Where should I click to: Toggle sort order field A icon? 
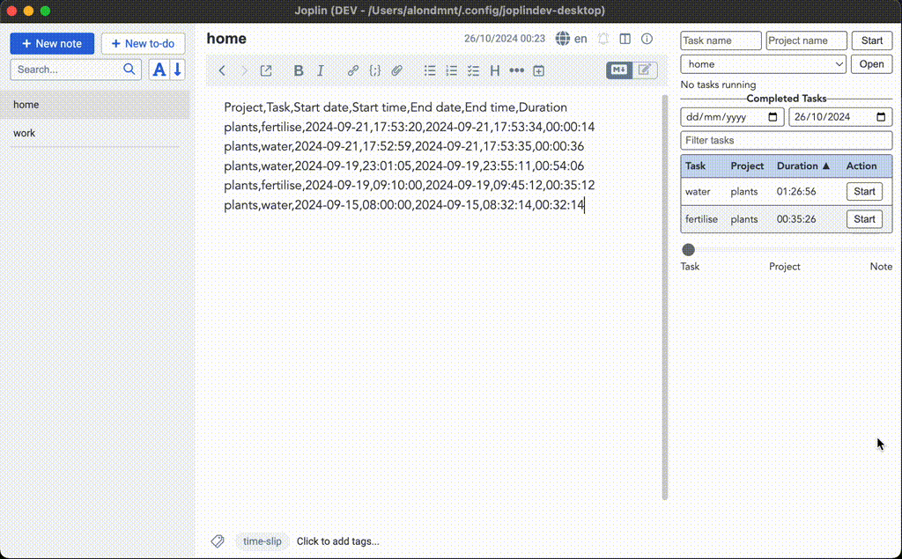159,70
